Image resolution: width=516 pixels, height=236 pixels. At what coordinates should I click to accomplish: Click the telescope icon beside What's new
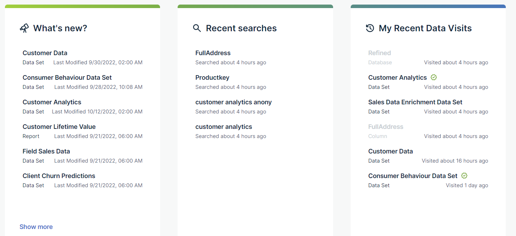pyautogui.click(x=24, y=28)
